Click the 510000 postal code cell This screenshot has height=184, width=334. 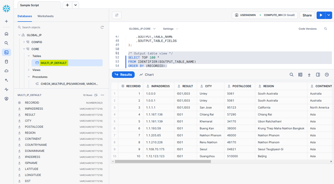tap(240, 156)
